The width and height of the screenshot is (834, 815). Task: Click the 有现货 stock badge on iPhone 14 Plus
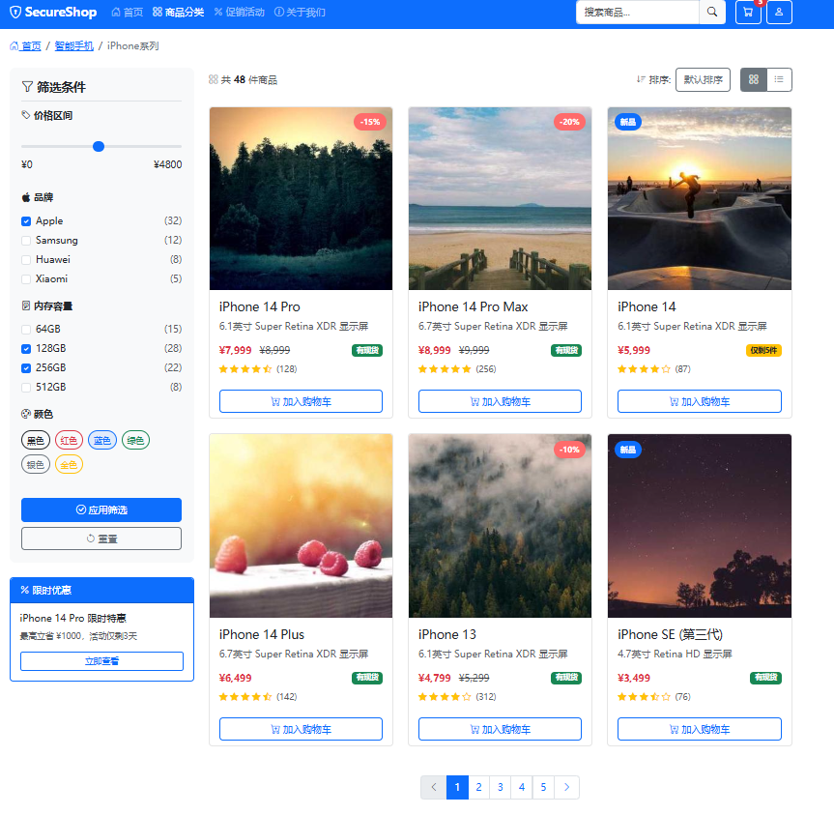click(x=367, y=678)
